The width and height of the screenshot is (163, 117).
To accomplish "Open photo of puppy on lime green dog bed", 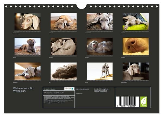I will click(136, 22).
